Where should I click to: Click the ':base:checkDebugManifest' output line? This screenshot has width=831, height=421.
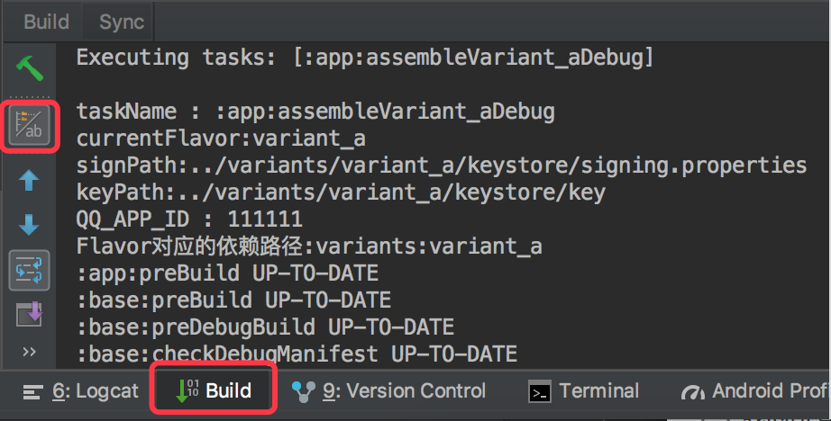pos(297,354)
